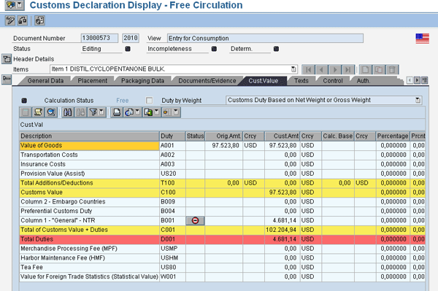Open the Items dropdown list

293,69
